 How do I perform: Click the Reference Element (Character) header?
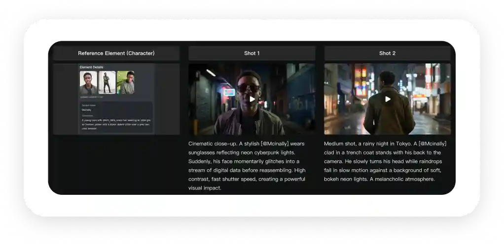[116, 53]
